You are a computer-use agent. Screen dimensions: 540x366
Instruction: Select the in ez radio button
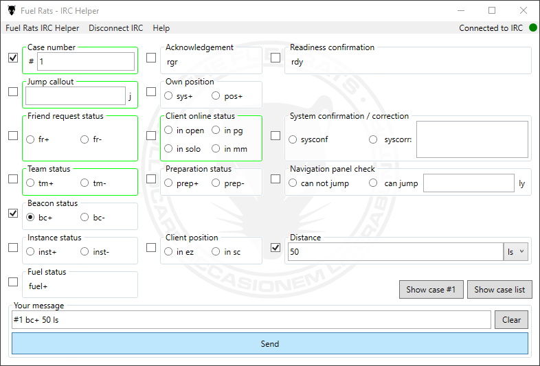168,252
